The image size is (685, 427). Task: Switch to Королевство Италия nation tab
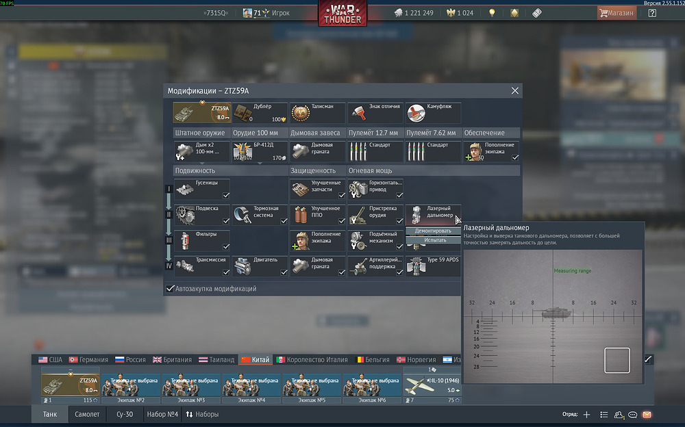coord(312,360)
